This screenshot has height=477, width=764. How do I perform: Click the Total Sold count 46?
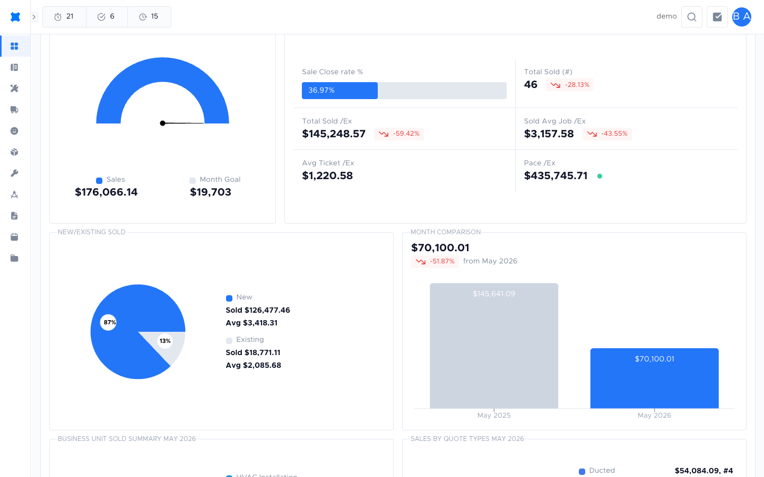531,85
